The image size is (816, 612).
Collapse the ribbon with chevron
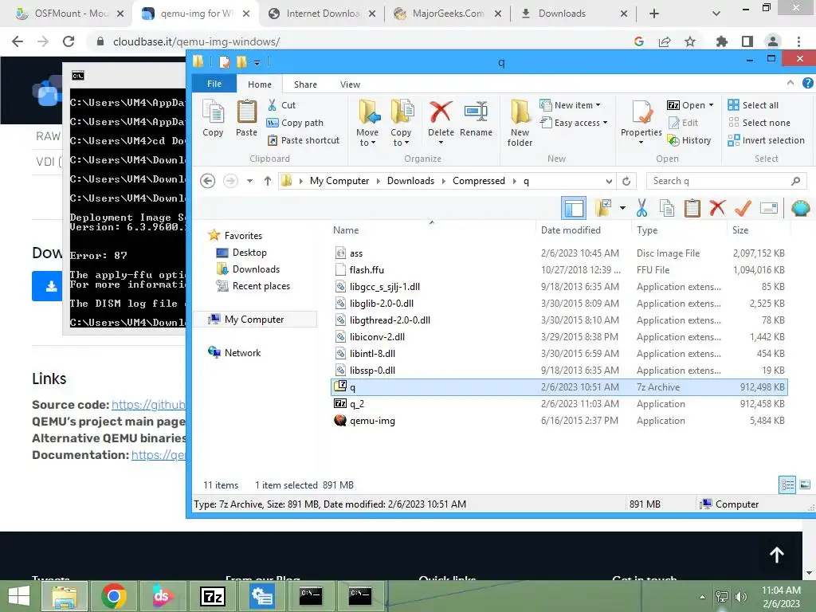pos(790,83)
